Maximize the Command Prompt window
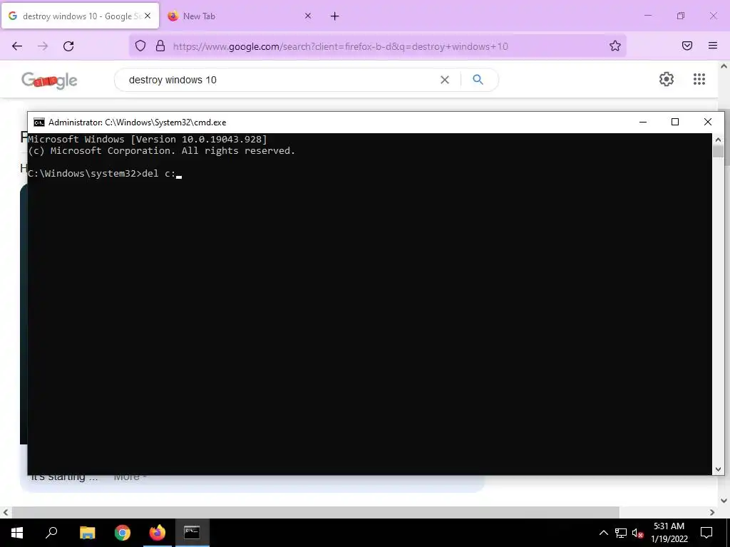The width and height of the screenshot is (730, 547). pyautogui.click(x=675, y=122)
